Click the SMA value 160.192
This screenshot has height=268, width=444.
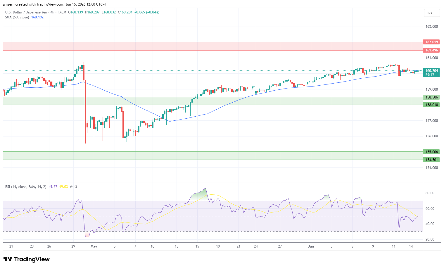coord(37,17)
